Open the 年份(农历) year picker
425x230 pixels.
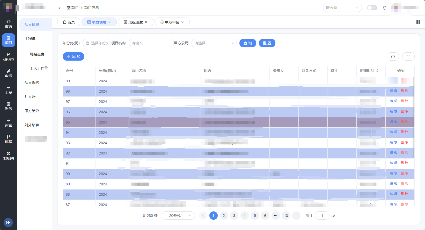pos(97,43)
